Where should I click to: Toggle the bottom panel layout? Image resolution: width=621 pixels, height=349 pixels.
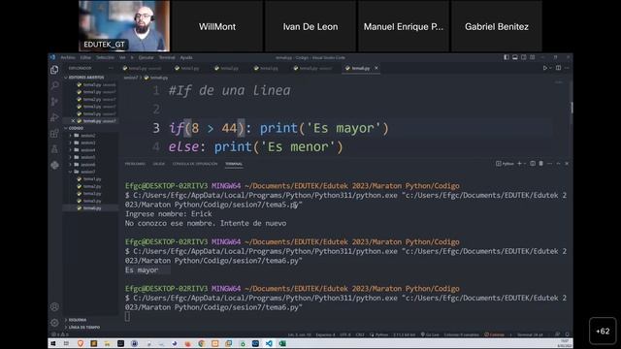[x=515, y=57]
